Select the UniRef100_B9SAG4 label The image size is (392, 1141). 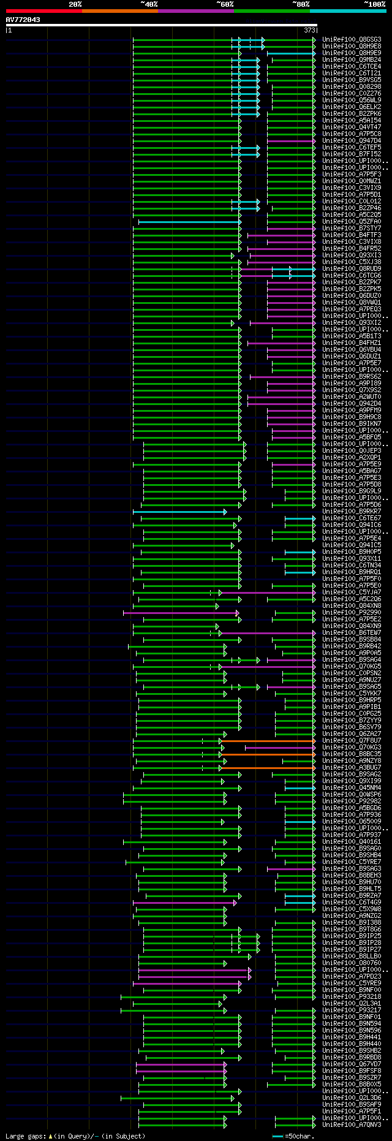352,660
